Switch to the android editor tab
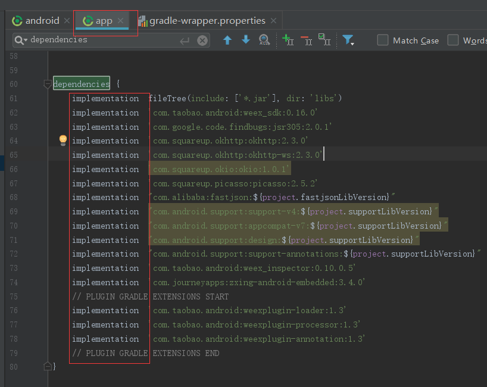Viewport: 487px width, 387px height. point(36,21)
